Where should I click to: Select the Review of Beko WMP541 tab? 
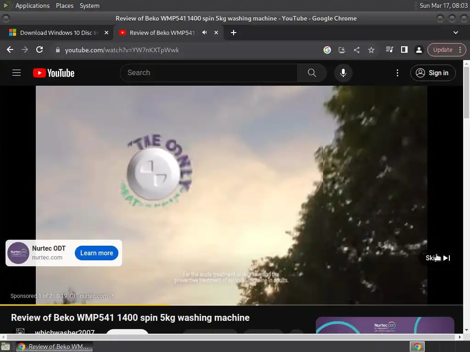(162, 33)
